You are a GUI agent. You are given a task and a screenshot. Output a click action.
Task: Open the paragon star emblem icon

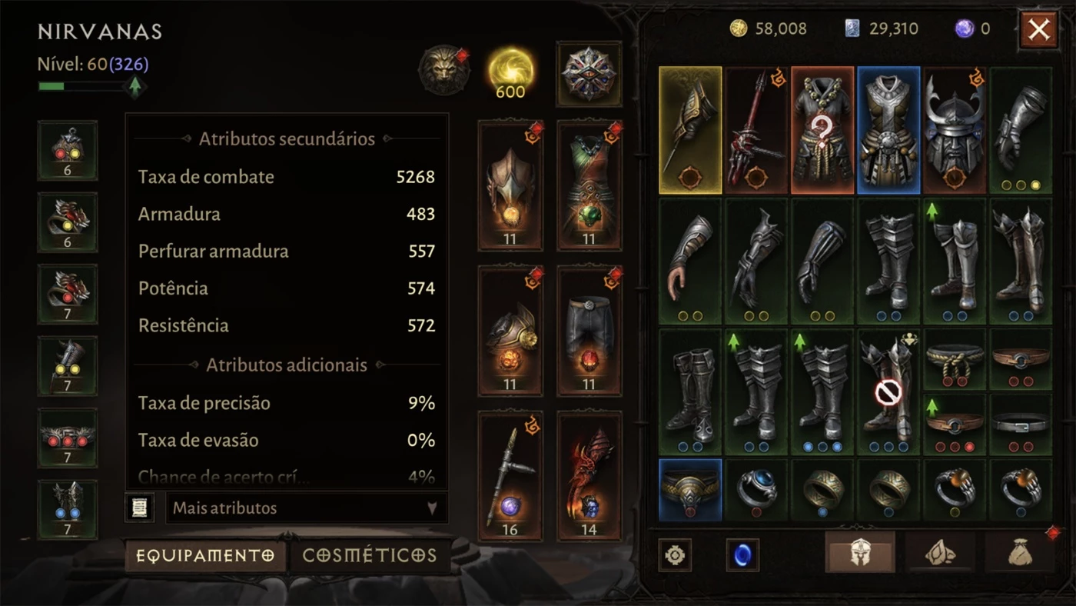coord(589,73)
